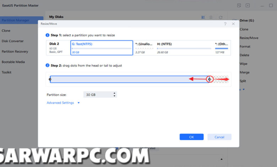This screenshot has width=277, height=167.
Task: Click Advanced Settings dropdown arrow
Action: point(78,103)
